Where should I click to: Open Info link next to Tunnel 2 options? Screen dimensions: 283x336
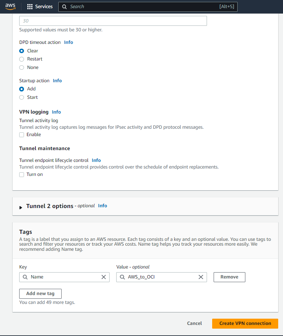pyautogui.click(x=103, y=206)
